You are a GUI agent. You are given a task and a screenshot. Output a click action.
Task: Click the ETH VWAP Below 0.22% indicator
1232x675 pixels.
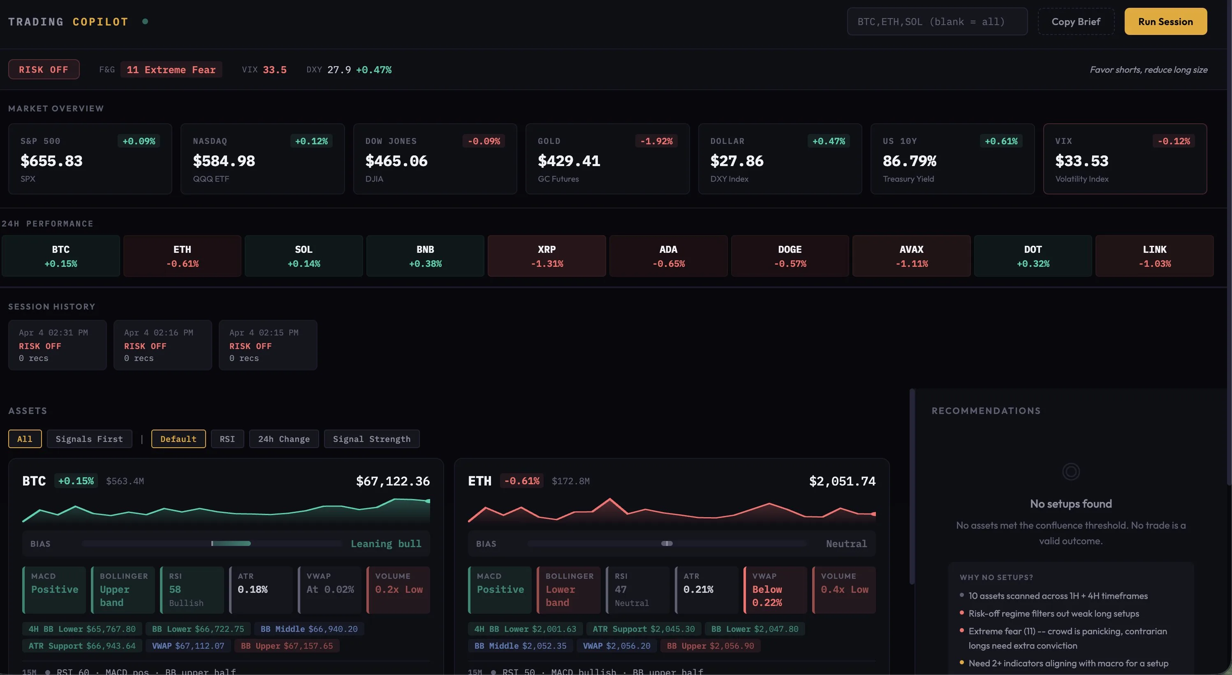(x=775, y=590)
